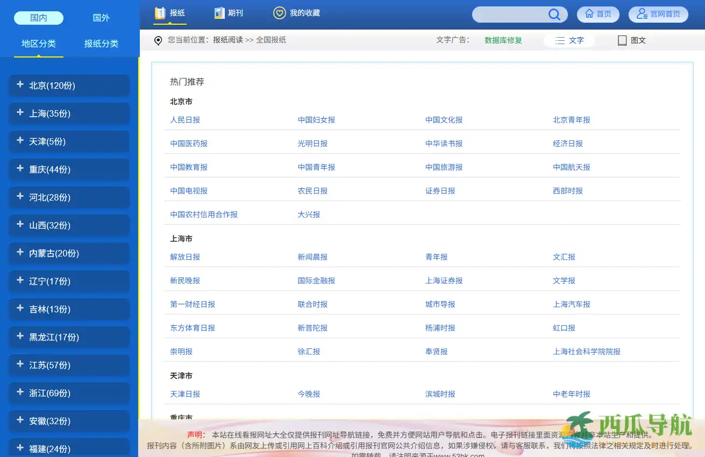Open 我的收藏 favorites heart icon
This screenshot has height=457, width=705.
pyautogui.click(x=279, y=13)
